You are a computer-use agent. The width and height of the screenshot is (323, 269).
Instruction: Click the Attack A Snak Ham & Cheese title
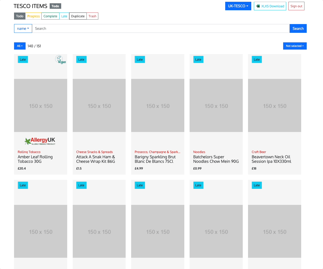pyautogui.click(x=96, y=159)
